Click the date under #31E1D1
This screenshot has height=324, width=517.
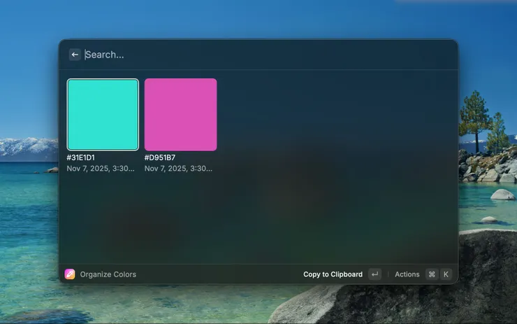pyautogui.click(x=101, y=169)
